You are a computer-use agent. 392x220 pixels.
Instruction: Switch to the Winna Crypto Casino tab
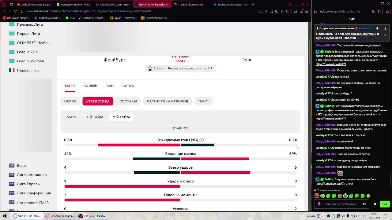point(231,5)
